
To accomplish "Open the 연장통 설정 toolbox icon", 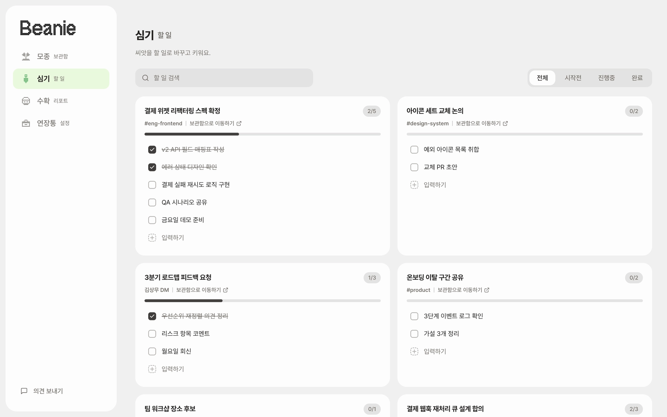I will [x=26, y=123].
